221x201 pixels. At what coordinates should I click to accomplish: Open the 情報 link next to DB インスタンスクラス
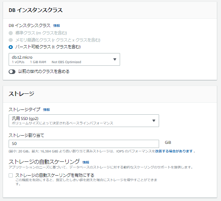[57, 26]
